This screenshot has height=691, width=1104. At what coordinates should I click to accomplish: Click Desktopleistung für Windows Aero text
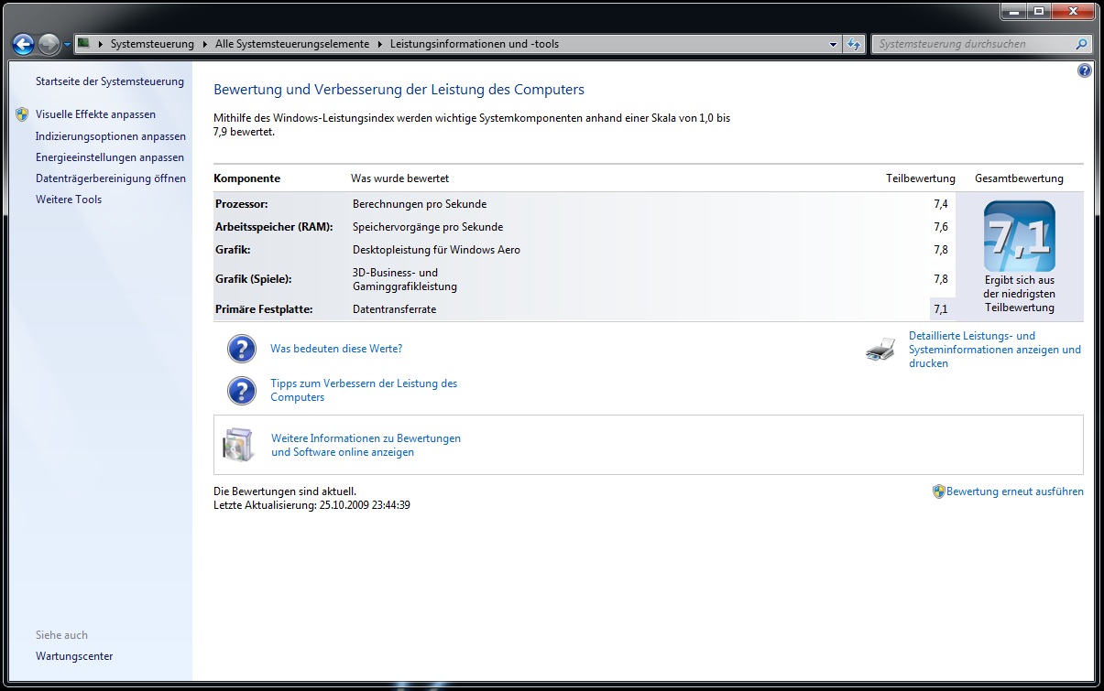point(436,250)
